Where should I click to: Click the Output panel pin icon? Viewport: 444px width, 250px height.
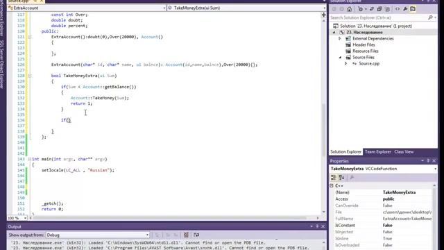[x=317, y=226]
